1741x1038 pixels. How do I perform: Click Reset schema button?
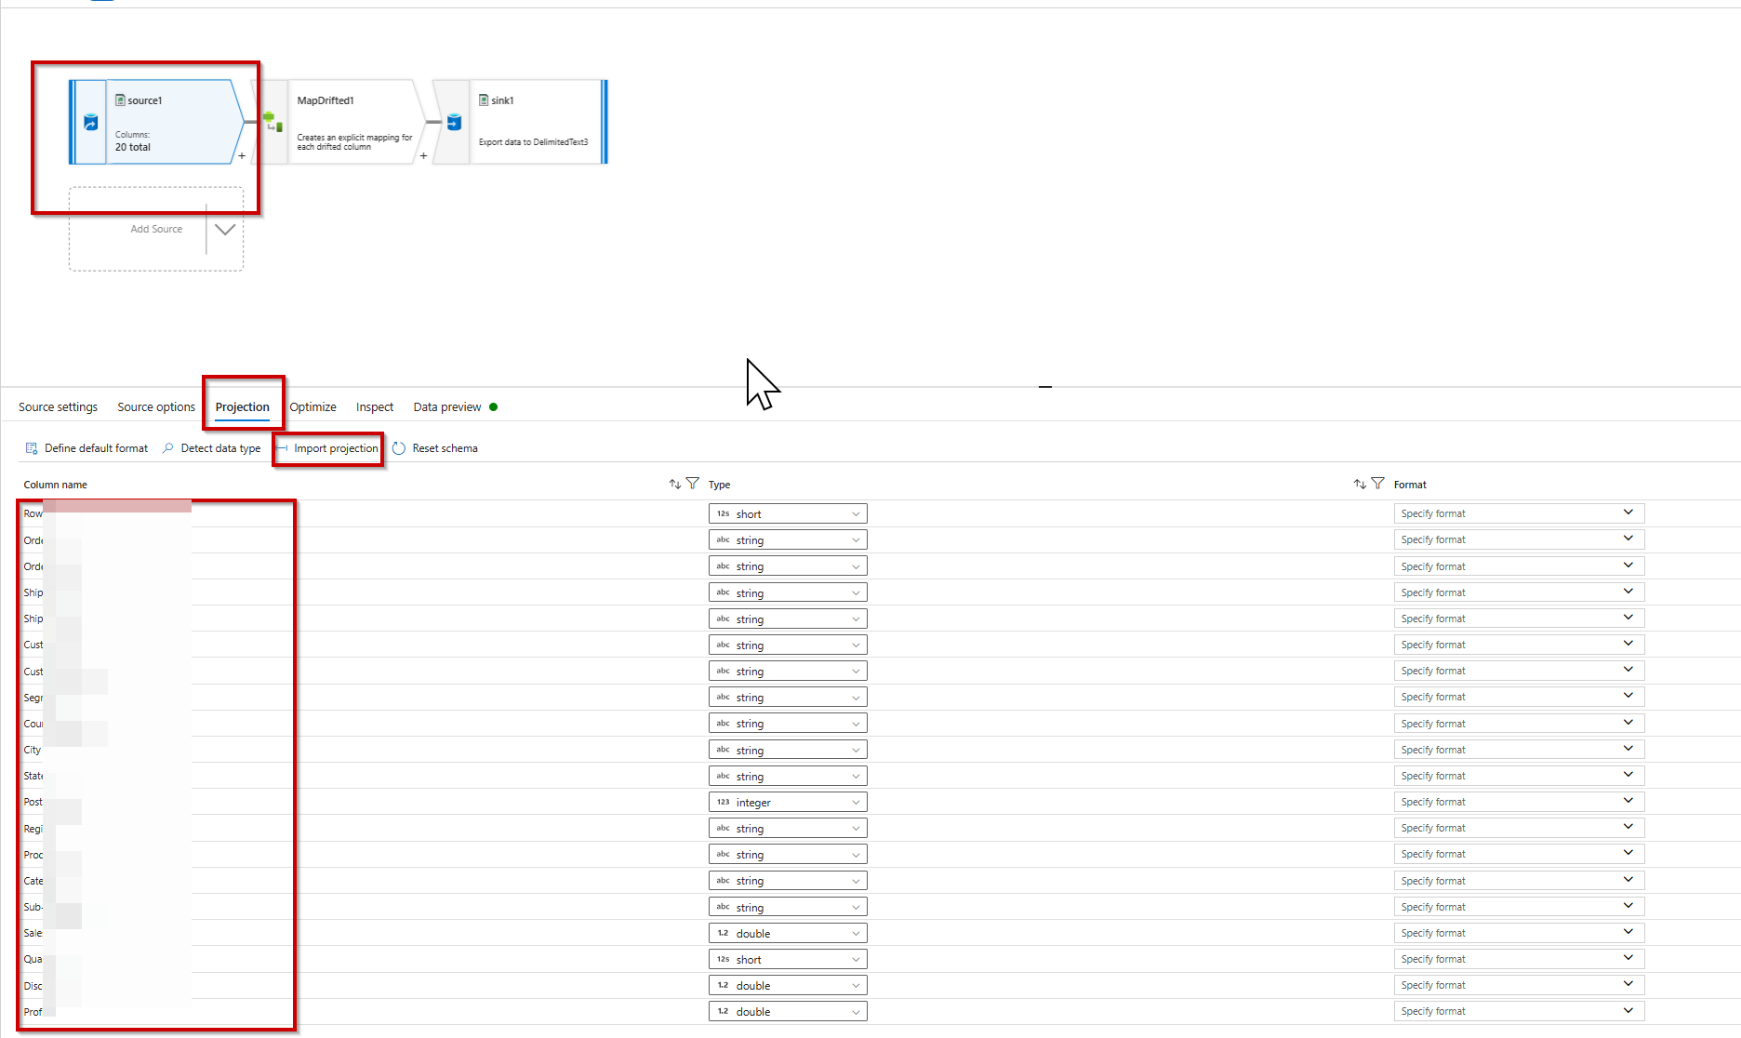tap(435, 448)
